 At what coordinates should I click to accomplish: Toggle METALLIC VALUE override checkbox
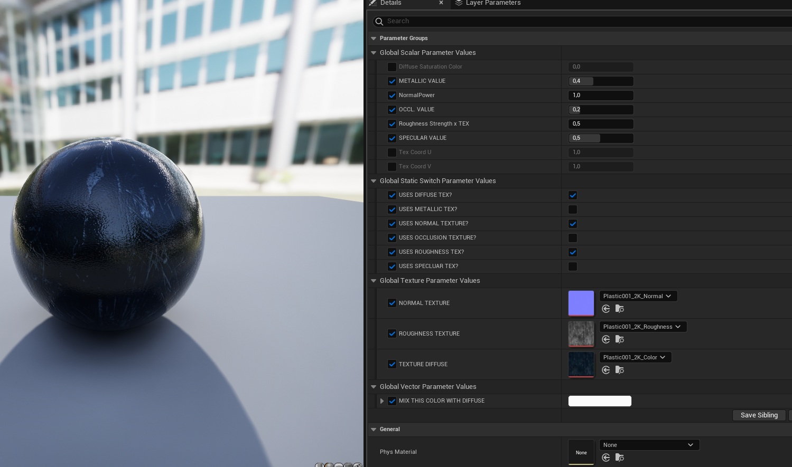tap(392, 81)
